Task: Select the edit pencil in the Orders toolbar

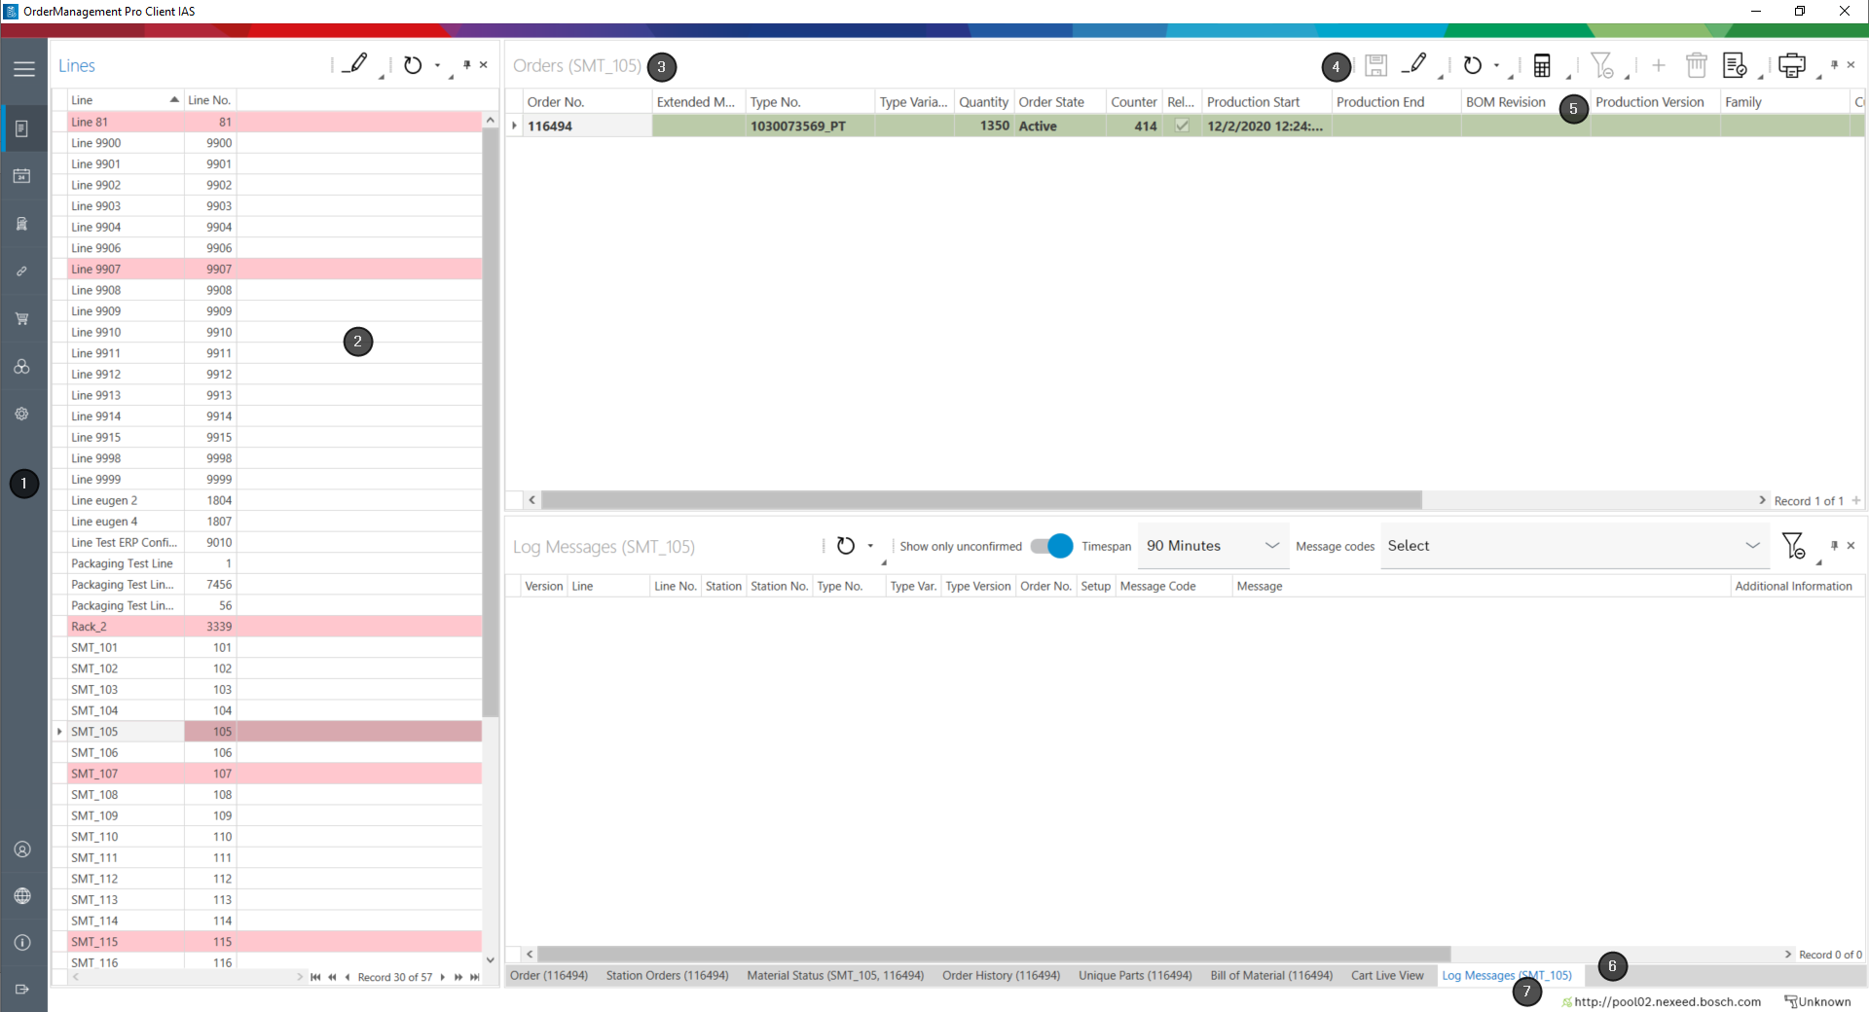Action: point(1414,65)
